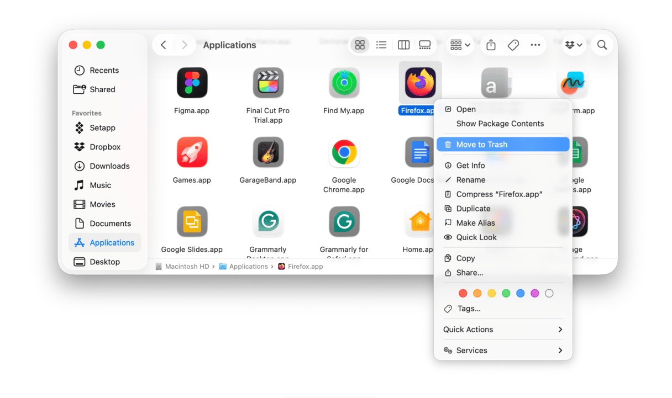Go to Downloads in the sidebar
Screen dimensions: 672x398
coord(109,166)
